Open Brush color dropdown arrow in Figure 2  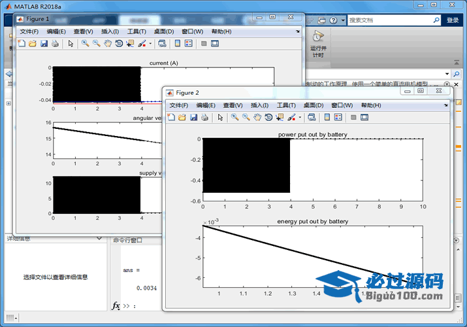(x=300, y=117)
